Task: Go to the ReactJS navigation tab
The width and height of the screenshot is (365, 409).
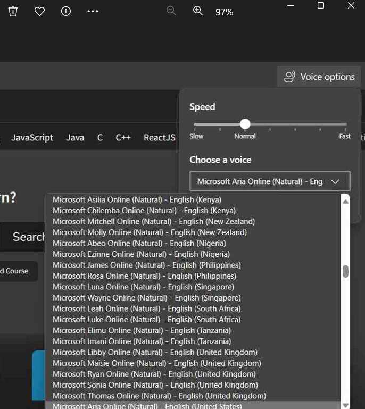Action: click(x=159, y=137)
